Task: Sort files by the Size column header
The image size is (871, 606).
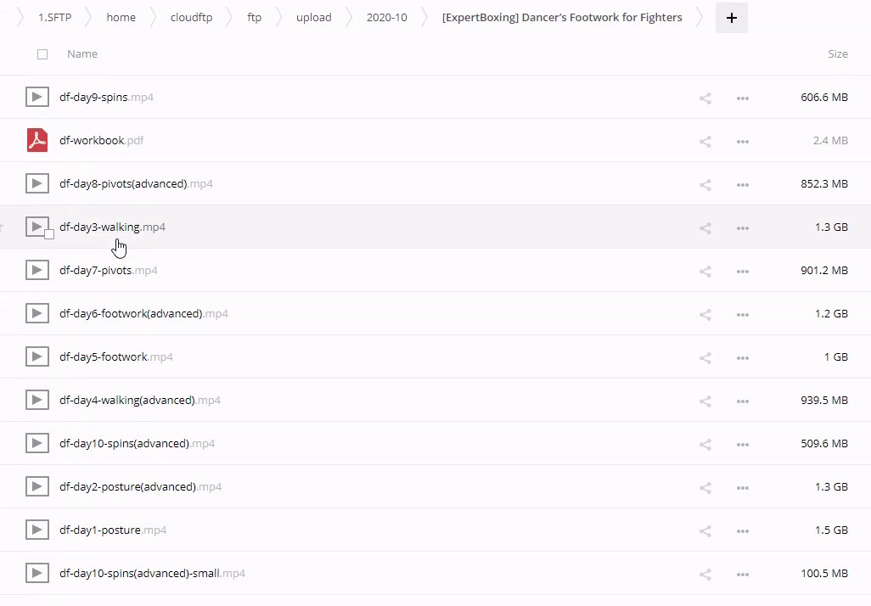Action: click(x=837, y=54)
